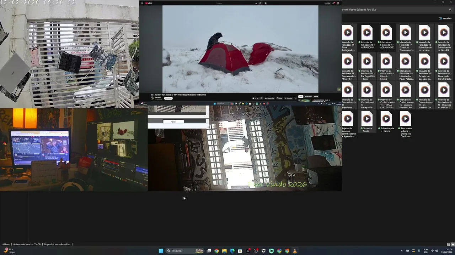
Task: Click the YouTube Compartilhar button
Action: [270, 98]
